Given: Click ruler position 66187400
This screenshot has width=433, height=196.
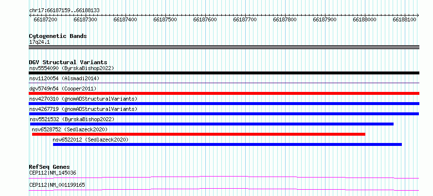Looking at the screenshot, I should click(x=126, y=19).
